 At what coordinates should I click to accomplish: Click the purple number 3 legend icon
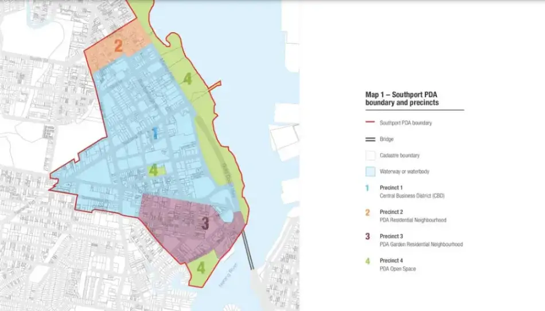pos(367,236)
